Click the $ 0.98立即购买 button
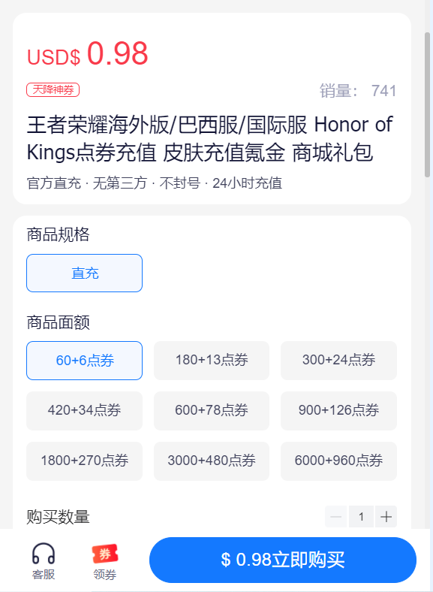Viewport: 433px width, 592px height. pos(283,560)
